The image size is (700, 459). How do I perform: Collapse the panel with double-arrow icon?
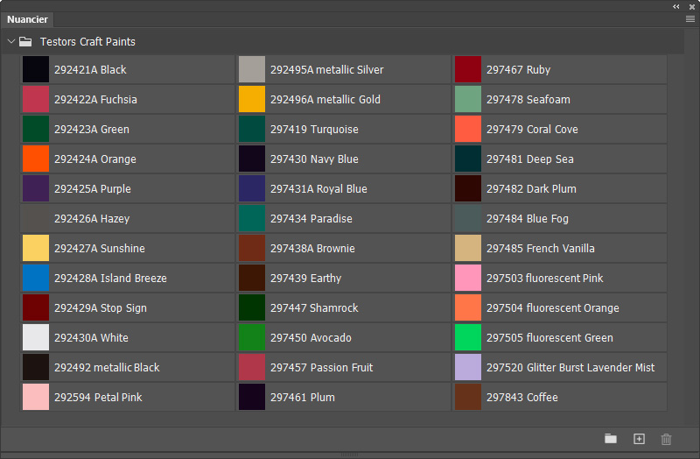[x=675, y=6]
